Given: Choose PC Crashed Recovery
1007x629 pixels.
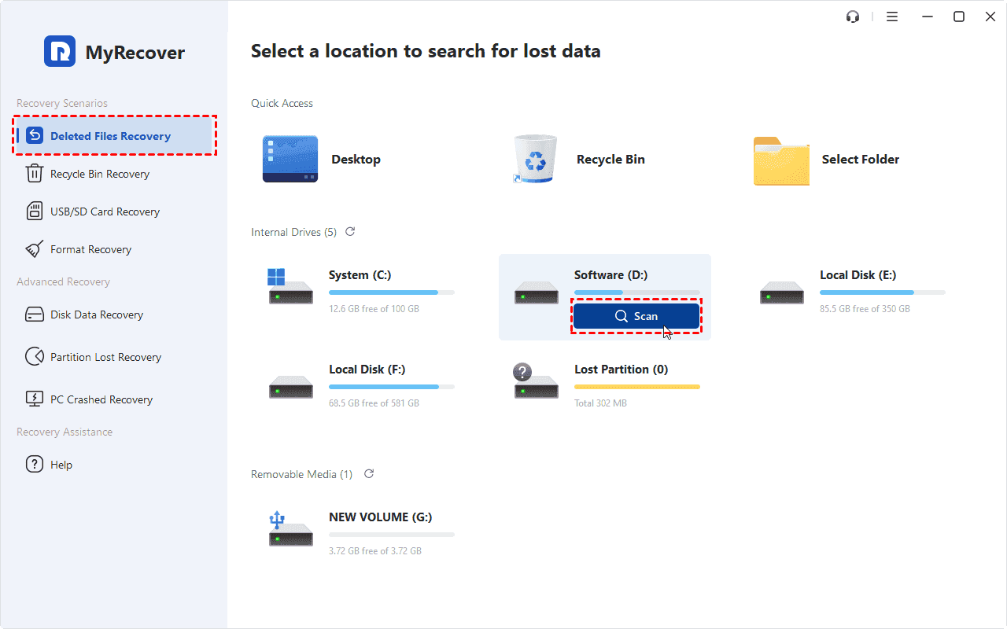Looking at the screenshot, I should tap(101, 399).
